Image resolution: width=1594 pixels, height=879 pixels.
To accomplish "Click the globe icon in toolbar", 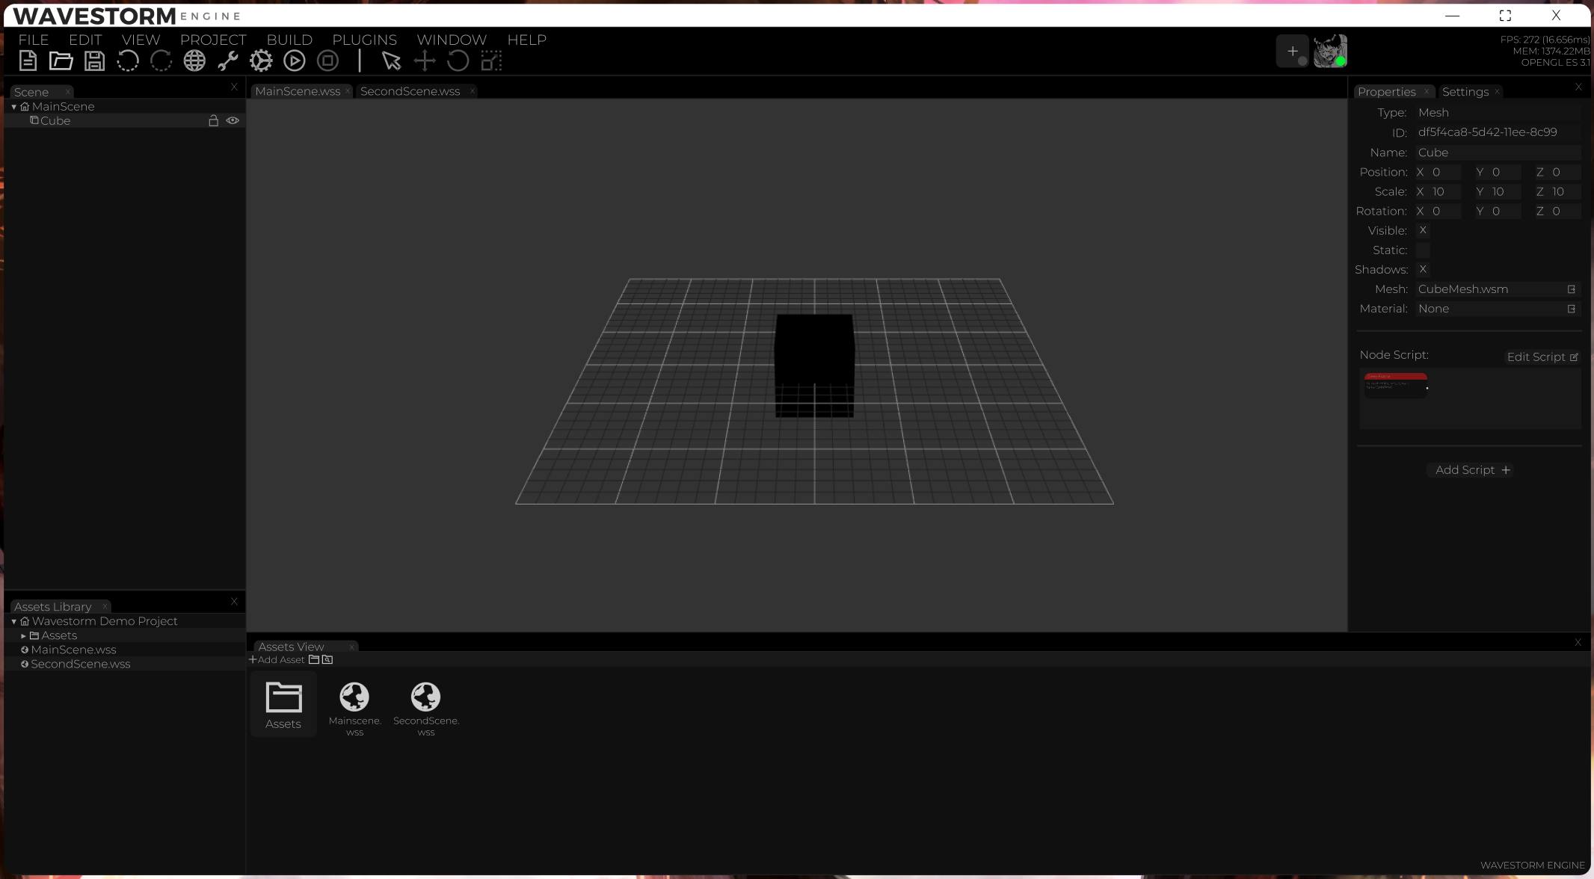I will (194, 61).
